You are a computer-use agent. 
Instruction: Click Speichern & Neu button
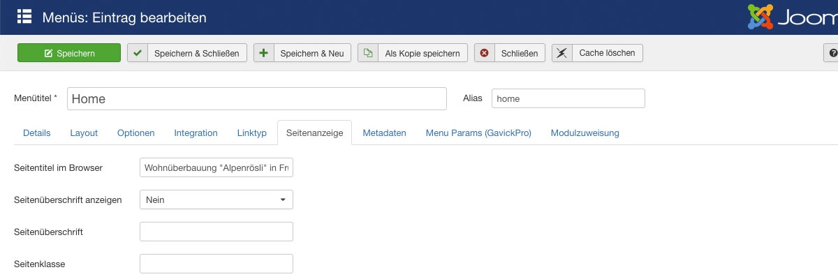coord(302,53)
